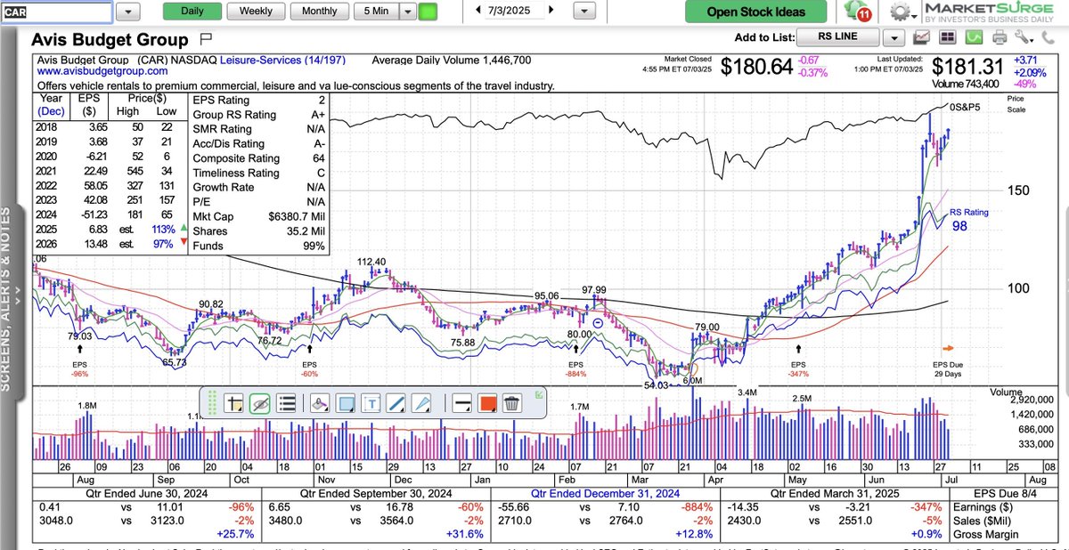This screenshot has width=1069, height=550.
Task: Go to next date with right arrow
Action: pyautogui.click(x=551, y=11)
